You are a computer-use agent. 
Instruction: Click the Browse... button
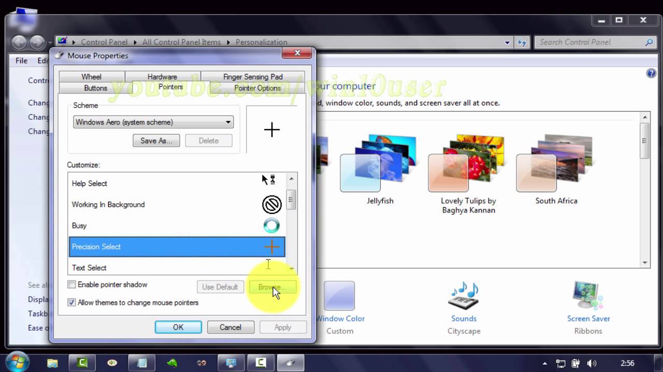273,287
